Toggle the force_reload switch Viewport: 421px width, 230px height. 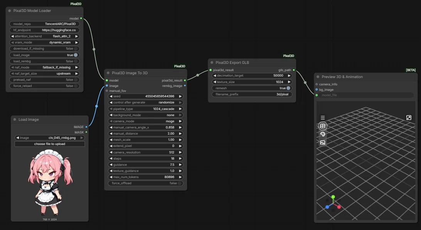click(76, 86)
